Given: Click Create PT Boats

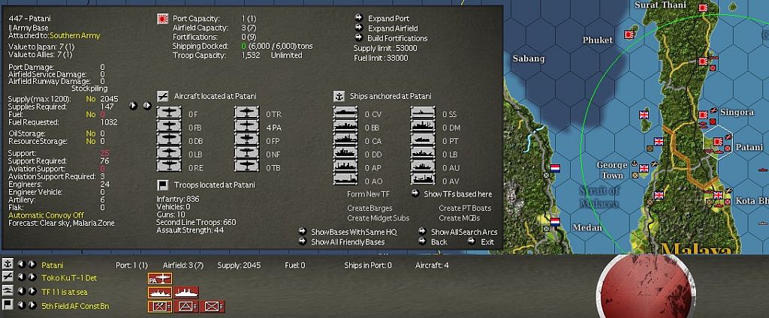Looking at the screenshot, I should (x=465, y=208).
